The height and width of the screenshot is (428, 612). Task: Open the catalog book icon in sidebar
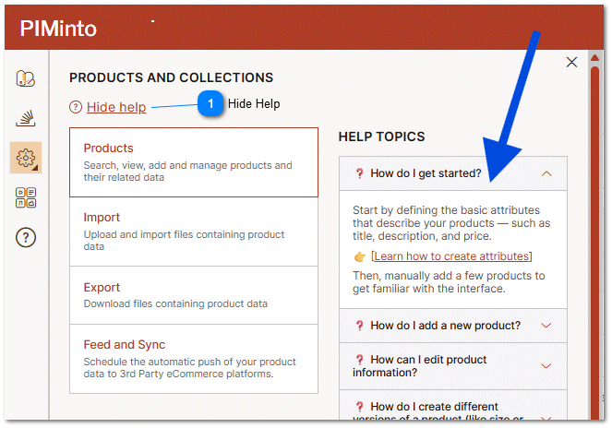point(26,78)
